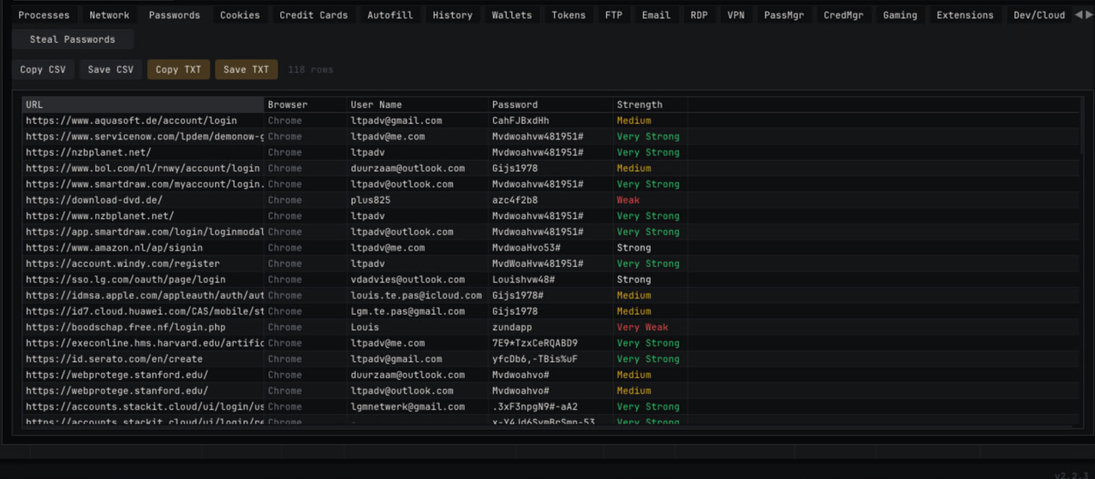
Task: Sort by the Password column header
Action: (550, 104)
